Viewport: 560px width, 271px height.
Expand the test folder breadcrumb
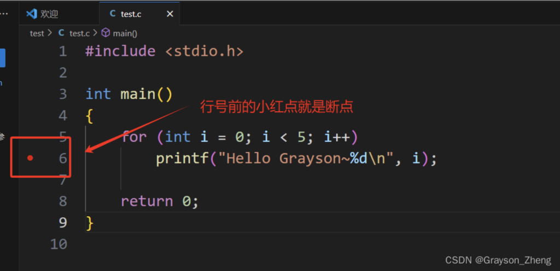[x=37, y=33]
